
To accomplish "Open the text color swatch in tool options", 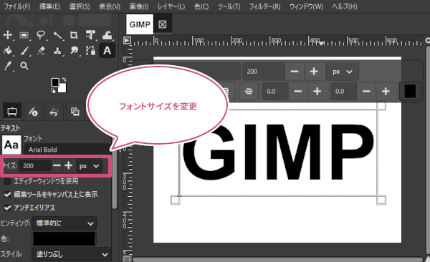I will pyautogui.click(x=64, y=238).
